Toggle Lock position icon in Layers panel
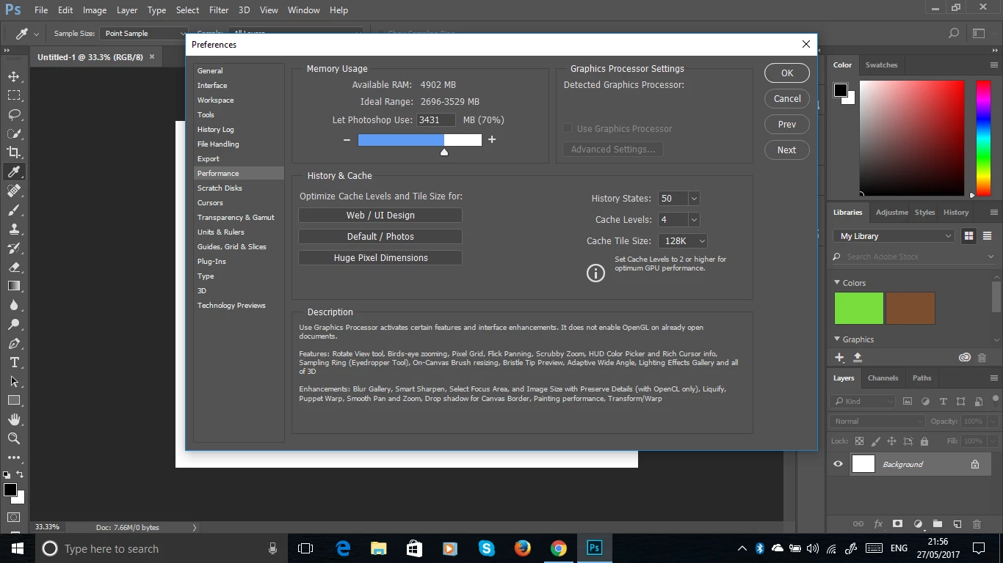Image resolution: width=1003 pixels, height=563 pixels. click(891, 441)
